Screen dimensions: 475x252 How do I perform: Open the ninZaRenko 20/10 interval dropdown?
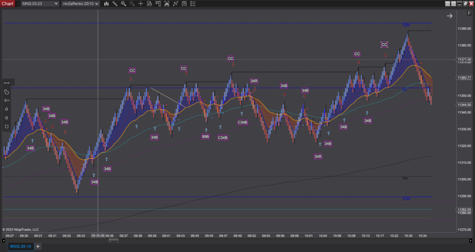[80, 4]
